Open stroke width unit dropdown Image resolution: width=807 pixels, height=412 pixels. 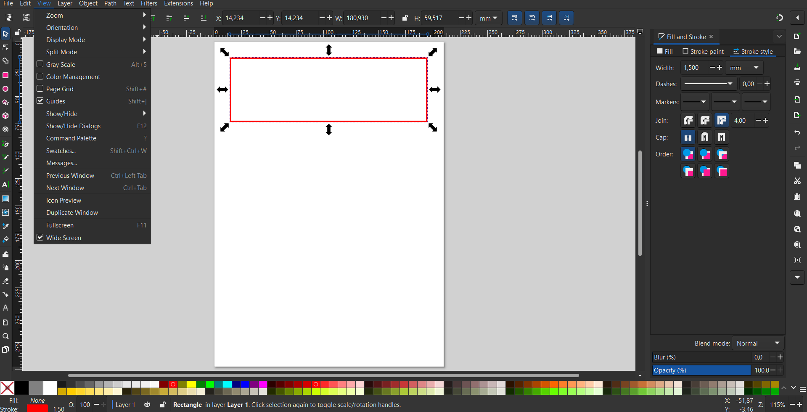(x=744, y=68)
